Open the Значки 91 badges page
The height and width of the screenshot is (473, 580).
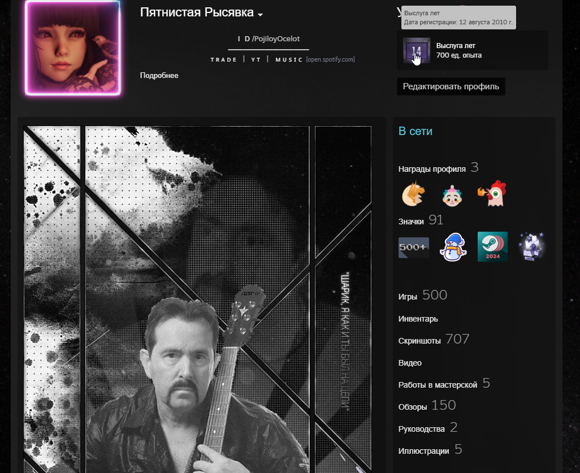click(x=421, y=221)
